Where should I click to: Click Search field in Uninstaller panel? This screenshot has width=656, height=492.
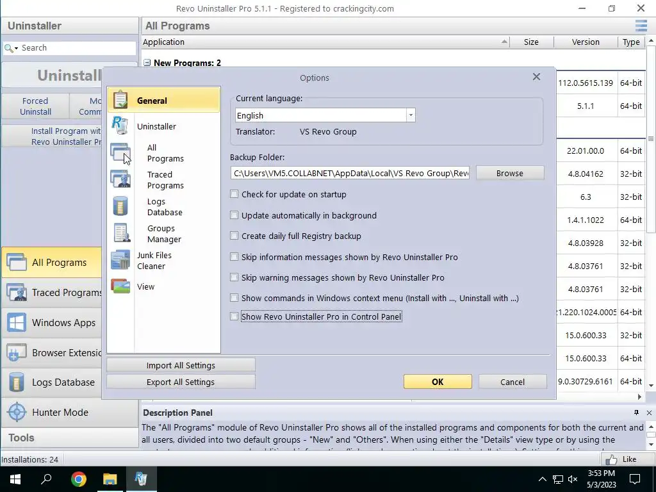tap(78, 47)
